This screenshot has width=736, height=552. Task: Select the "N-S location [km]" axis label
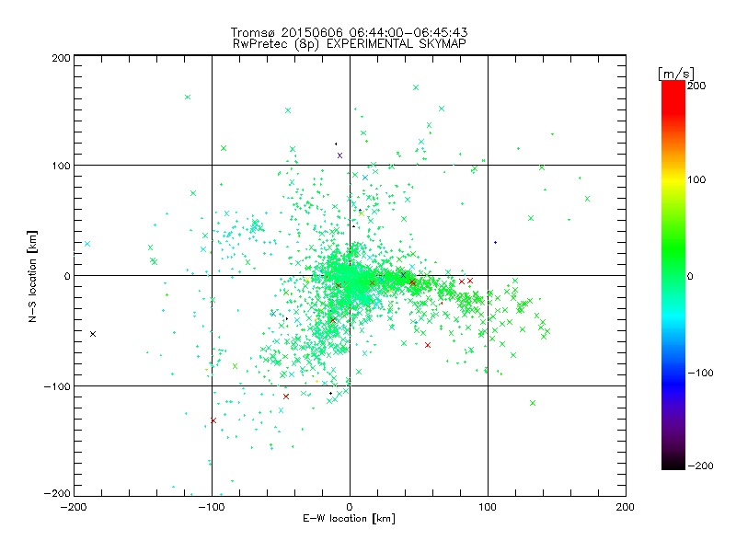click(x=32, y=276)
